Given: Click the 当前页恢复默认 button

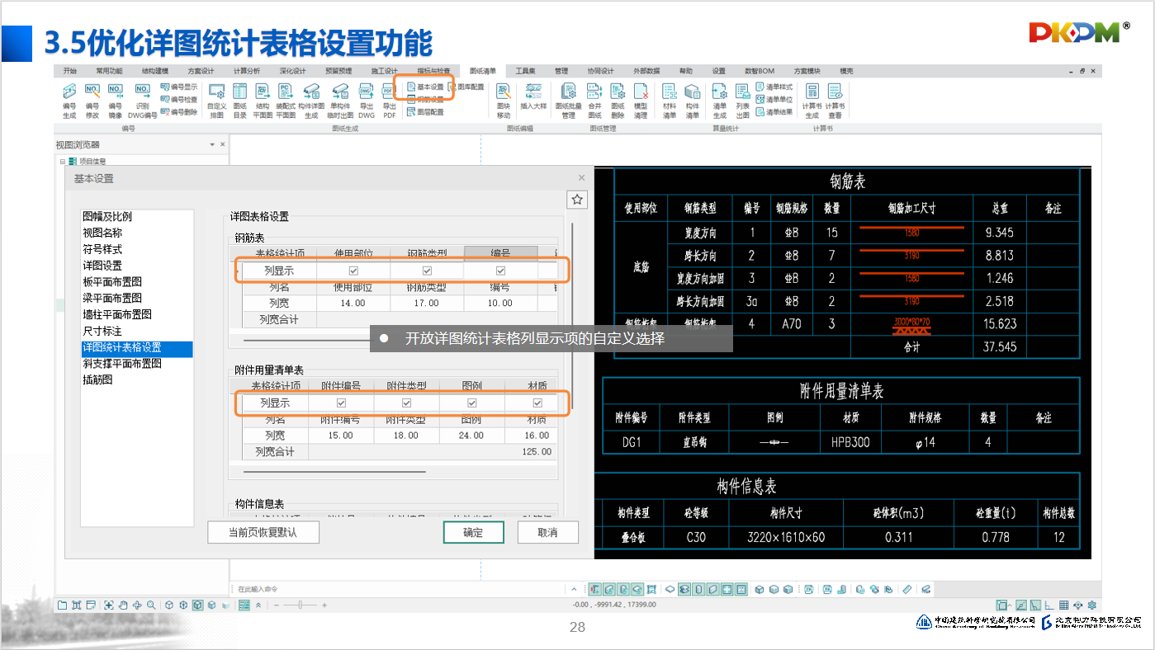Looking at the screenshot, I should (263, 533).
